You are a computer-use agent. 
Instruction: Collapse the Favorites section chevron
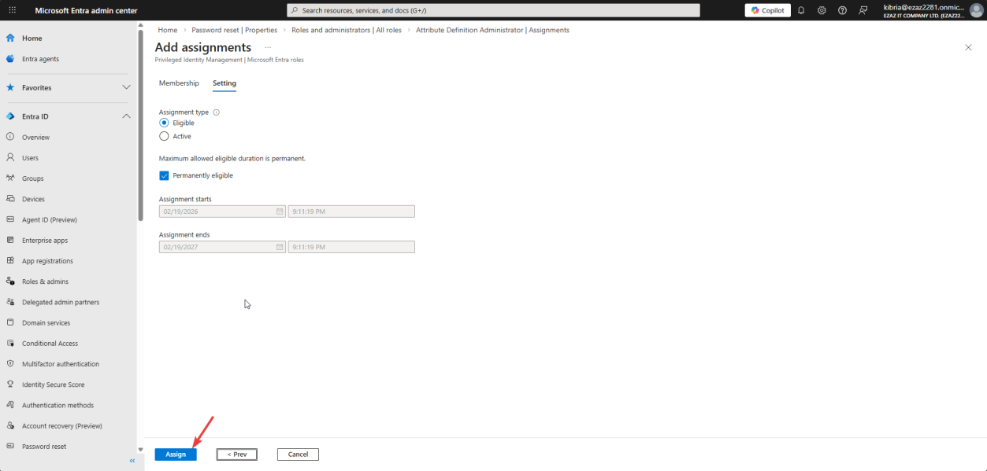click(x=126, y=87)
